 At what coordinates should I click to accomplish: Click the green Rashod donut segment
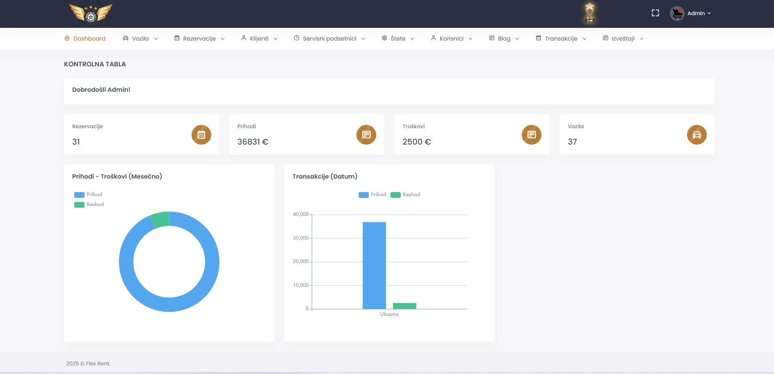[x=161, y=220]
